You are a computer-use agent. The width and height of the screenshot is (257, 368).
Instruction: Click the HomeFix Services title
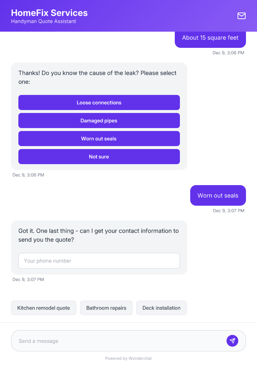(x=49, y=13)
